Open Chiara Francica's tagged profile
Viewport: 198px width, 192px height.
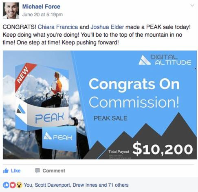58,27
